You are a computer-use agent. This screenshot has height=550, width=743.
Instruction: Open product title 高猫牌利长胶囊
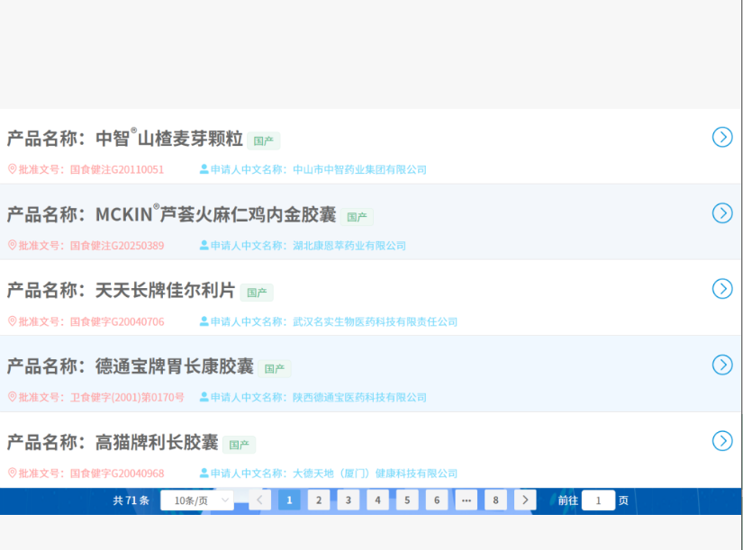pos(157,443)
